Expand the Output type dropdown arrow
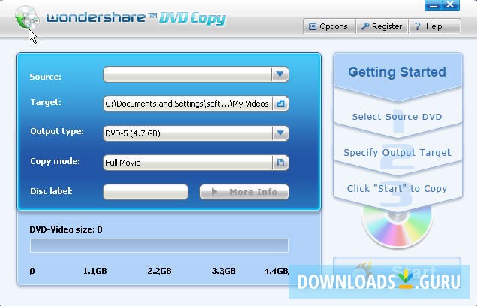 pos(280,133)
